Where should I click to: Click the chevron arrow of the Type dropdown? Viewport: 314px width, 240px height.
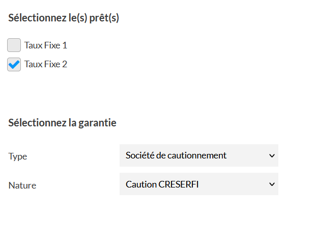point(271,155)
